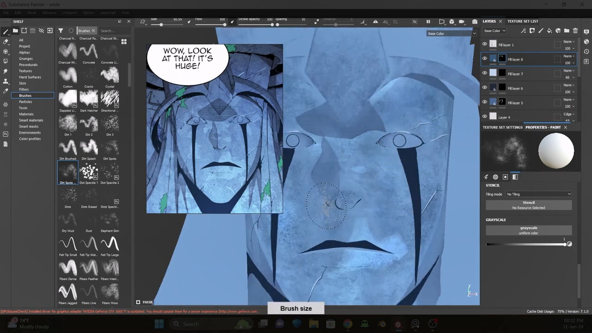
Task: Hide Fill layer 5
Action: pyautogui.click(x=485, y=102)
